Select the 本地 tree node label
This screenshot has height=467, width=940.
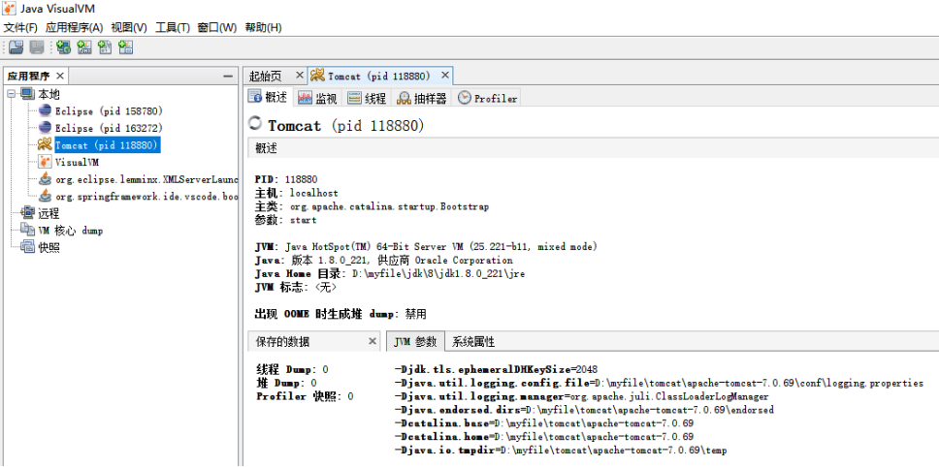coord(49,95)
